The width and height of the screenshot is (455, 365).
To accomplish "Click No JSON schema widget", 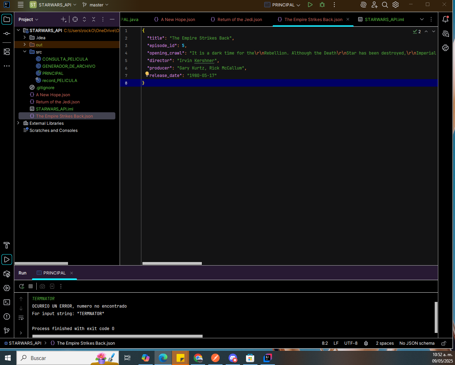I will click(417, 343).
